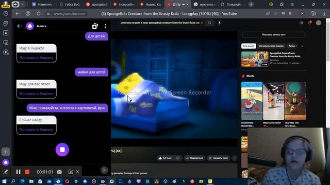Click the Alice purple avatar in chat header
Screen dimensions: 330x185
point(30,26)
